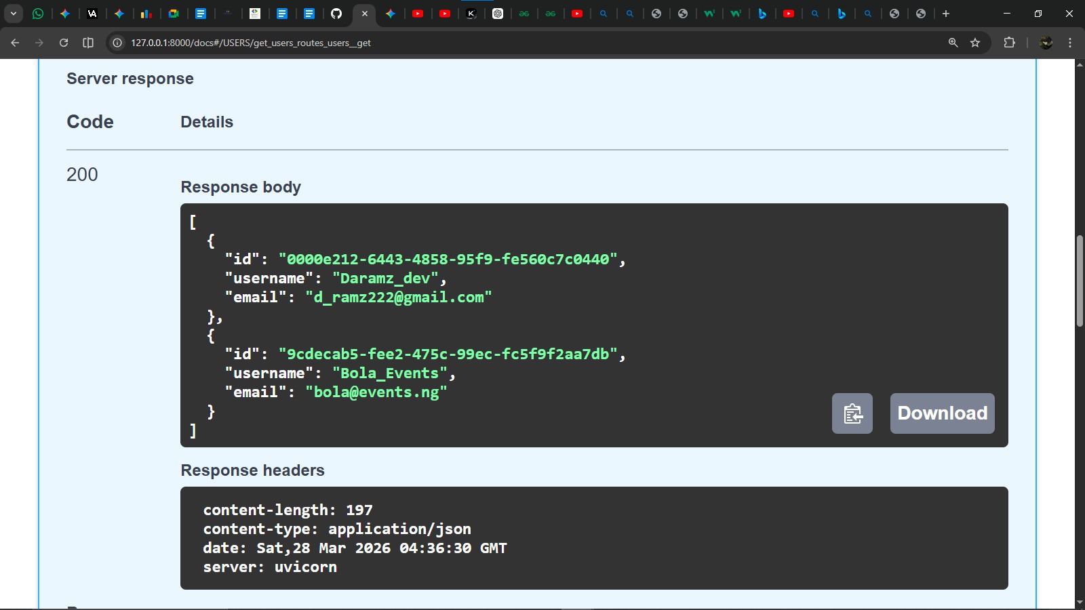Open the Chrome three-dot menu
Image resolution: width=1085 pixels, height=610 pixels.
(1070, 43)
